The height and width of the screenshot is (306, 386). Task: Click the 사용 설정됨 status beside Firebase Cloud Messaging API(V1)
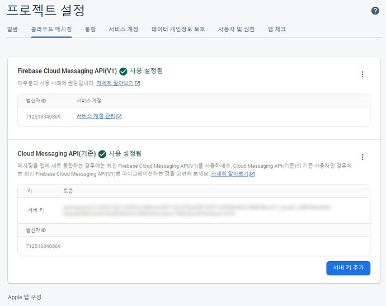(x=146, y=71)
